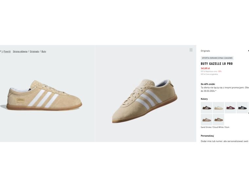Screen dimensions: 249x187
Task: Click the back arrow icon beside Powrót
Action: (1, 52)
